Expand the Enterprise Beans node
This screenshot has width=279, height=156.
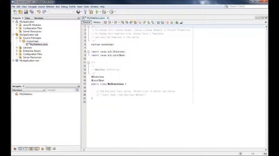coord(17,51)
